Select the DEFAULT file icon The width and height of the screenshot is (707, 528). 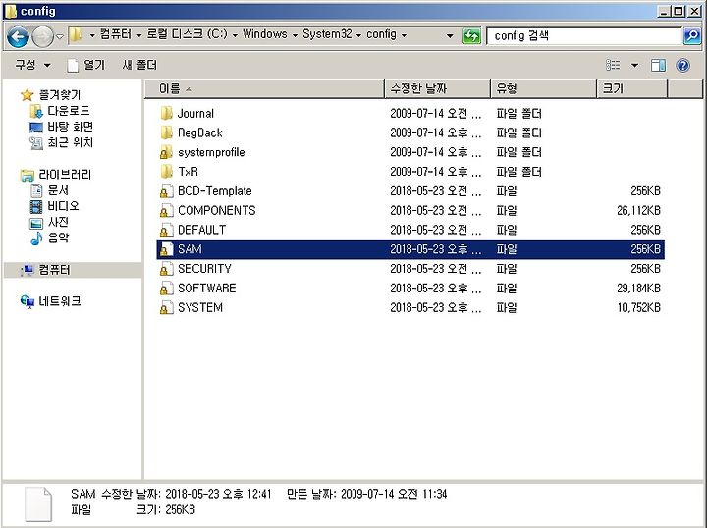click(166, 231)
